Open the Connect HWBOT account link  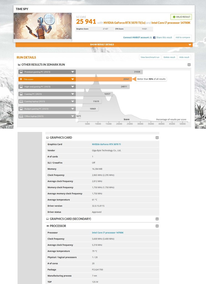click(136, 37)
